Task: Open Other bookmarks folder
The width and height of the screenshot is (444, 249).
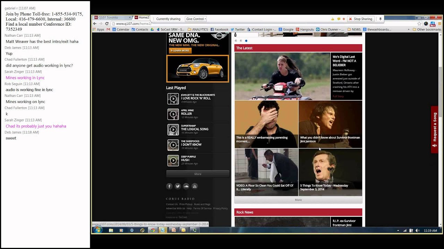Action: click(427, 29)
